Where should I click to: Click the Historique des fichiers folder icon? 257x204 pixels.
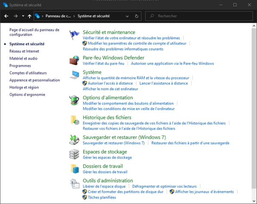75,120
